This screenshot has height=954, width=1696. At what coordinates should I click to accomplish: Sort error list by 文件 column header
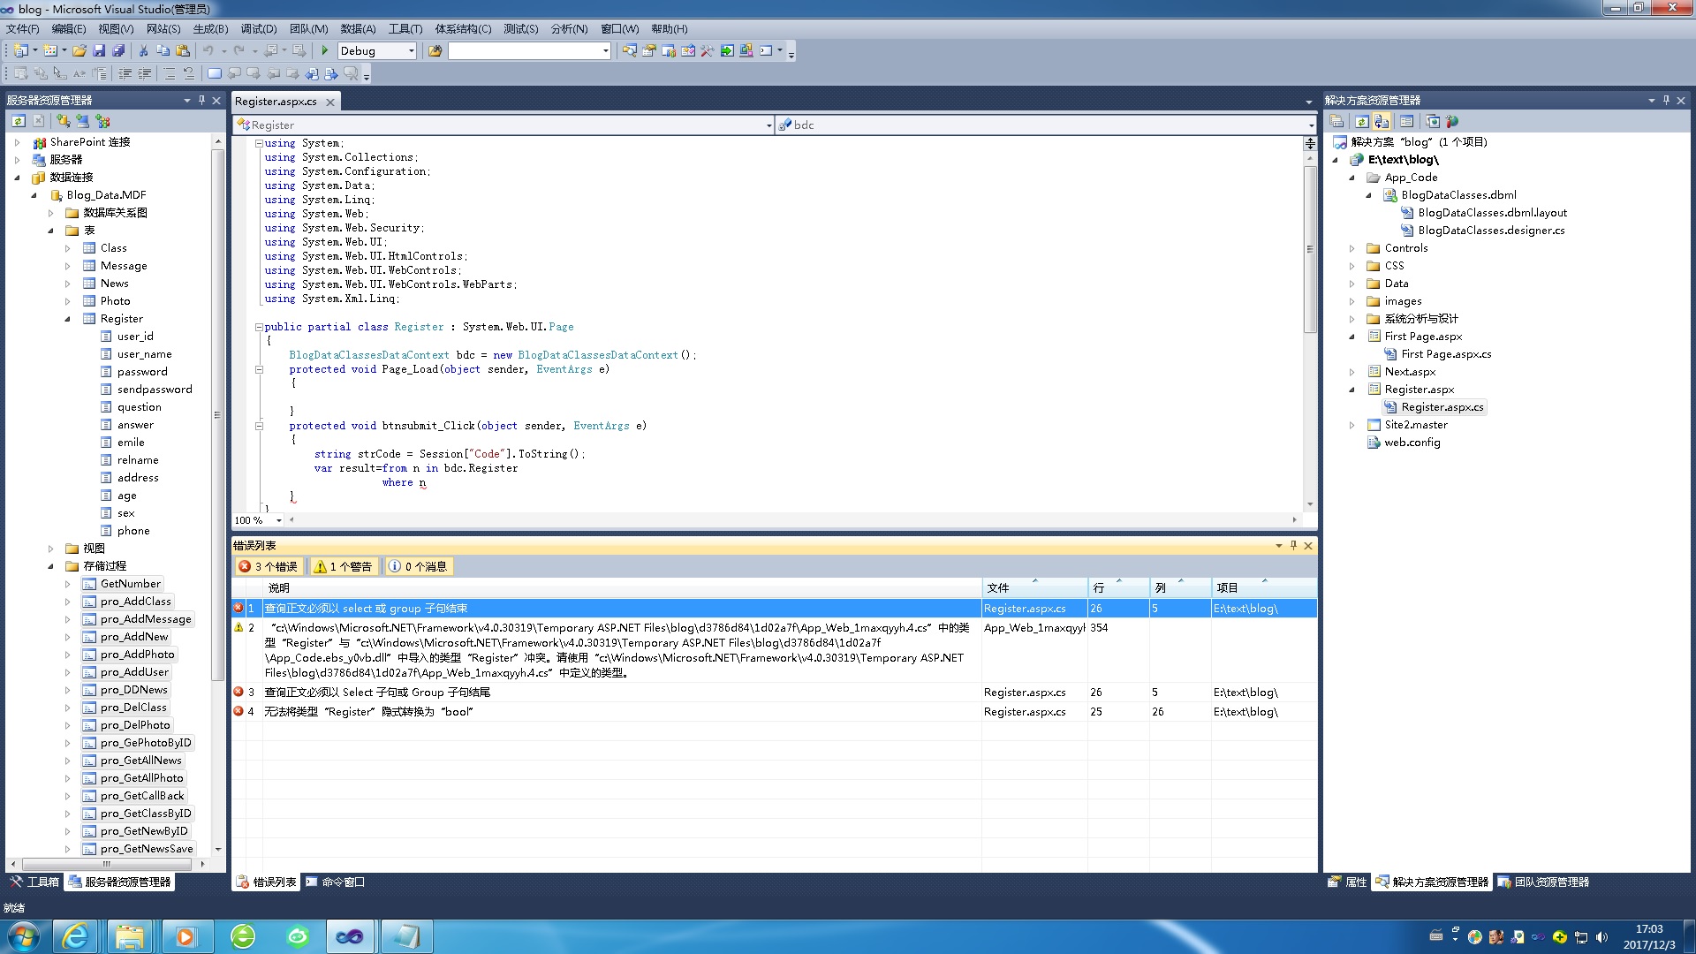tap(1034, 587)
